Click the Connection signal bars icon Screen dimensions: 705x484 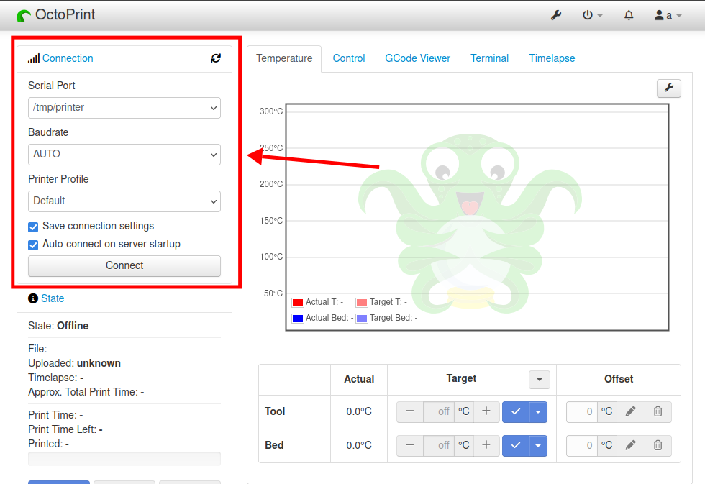point(33,58)
